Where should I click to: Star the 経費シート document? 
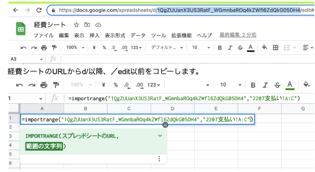76,25
